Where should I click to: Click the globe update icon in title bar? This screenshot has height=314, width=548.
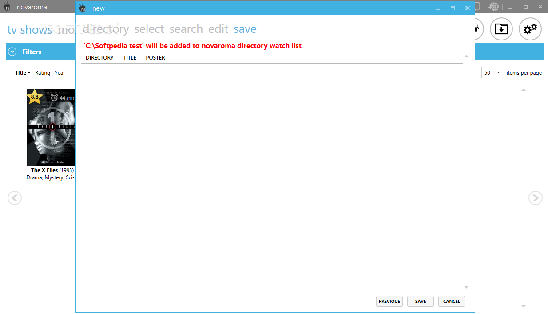coord(494,7)
